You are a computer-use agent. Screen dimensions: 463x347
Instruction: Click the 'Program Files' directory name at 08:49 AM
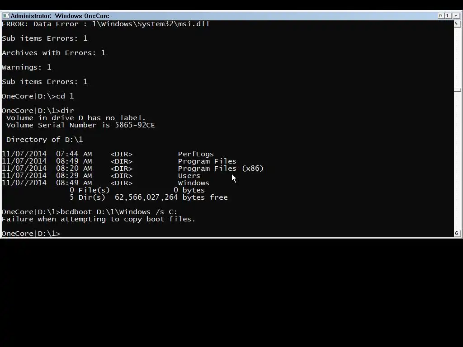pyautogui.click(x=207, y=161)
